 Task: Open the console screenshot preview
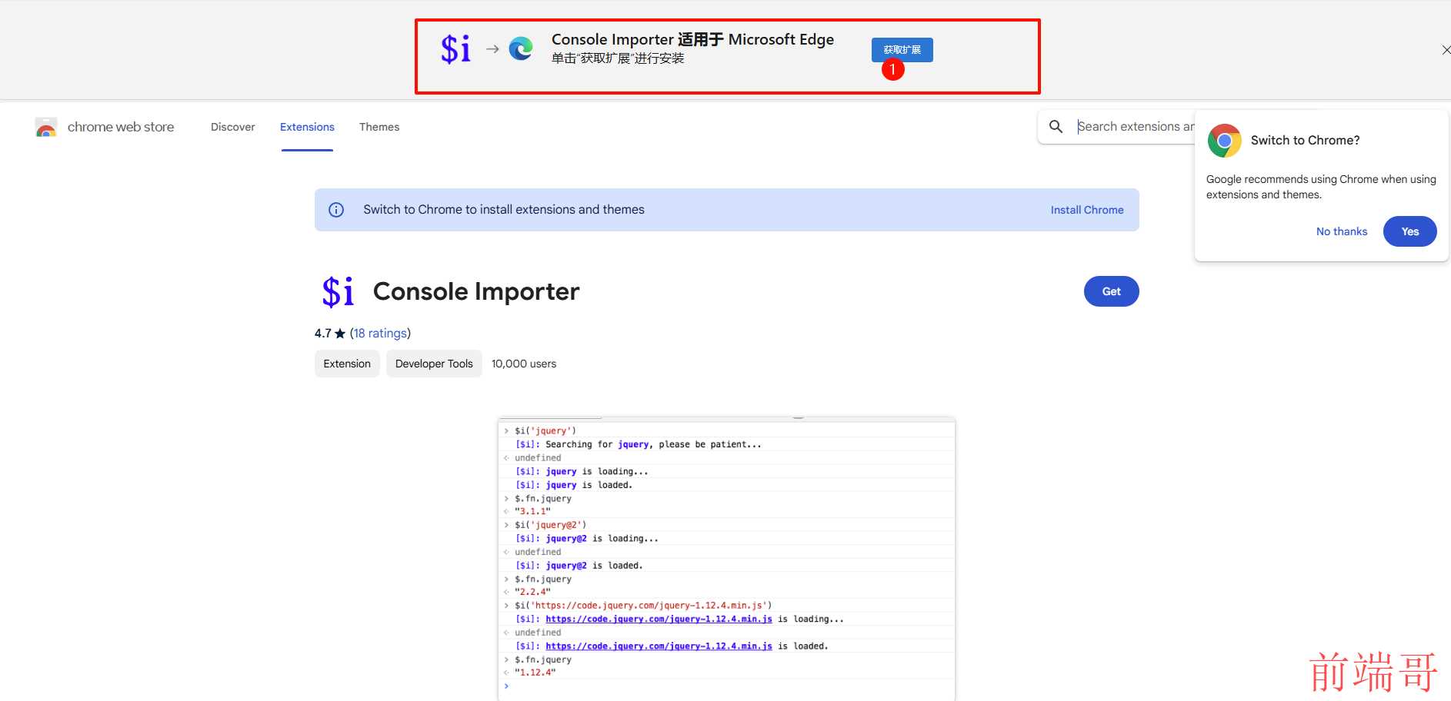(x=727, y=559)
